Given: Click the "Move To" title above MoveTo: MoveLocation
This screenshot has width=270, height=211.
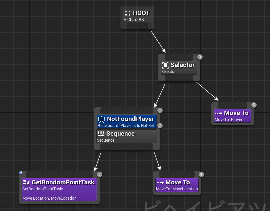Looking at the screenshot, I should point(178,182).
